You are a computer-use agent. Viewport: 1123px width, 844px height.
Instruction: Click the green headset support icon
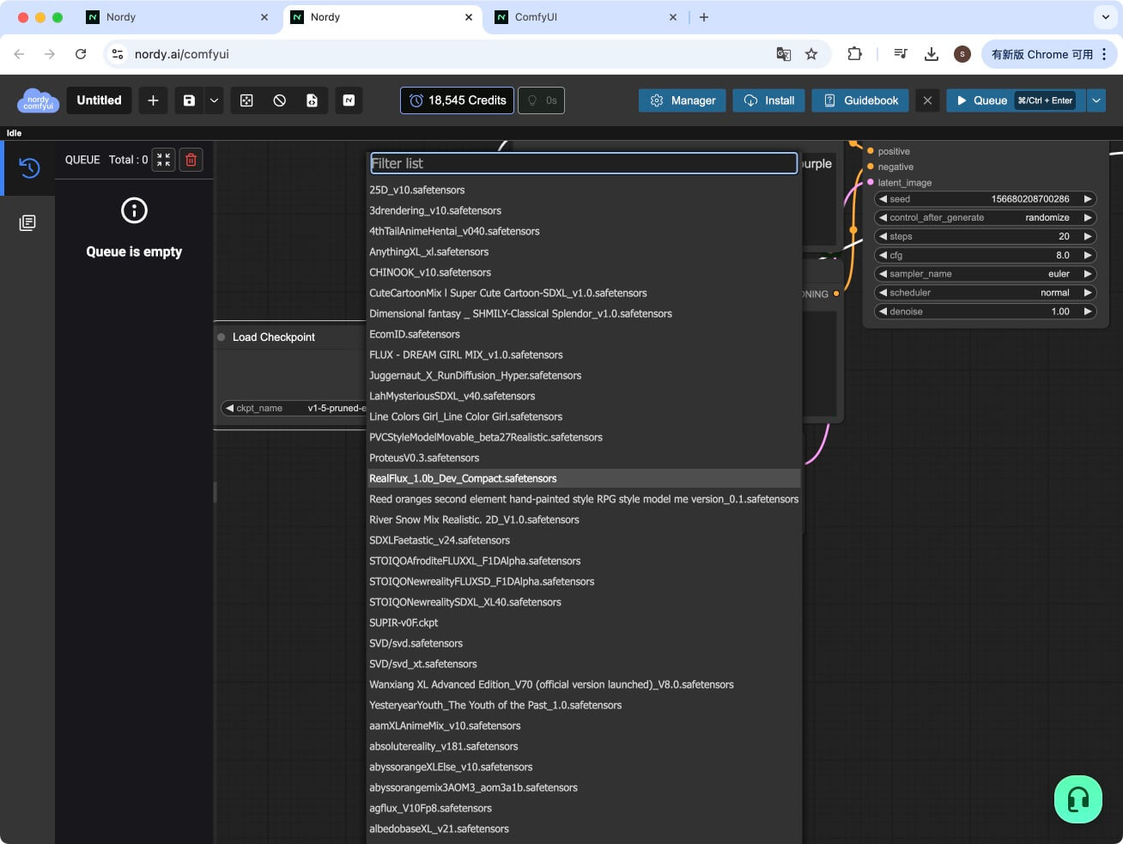(1077, 799)
